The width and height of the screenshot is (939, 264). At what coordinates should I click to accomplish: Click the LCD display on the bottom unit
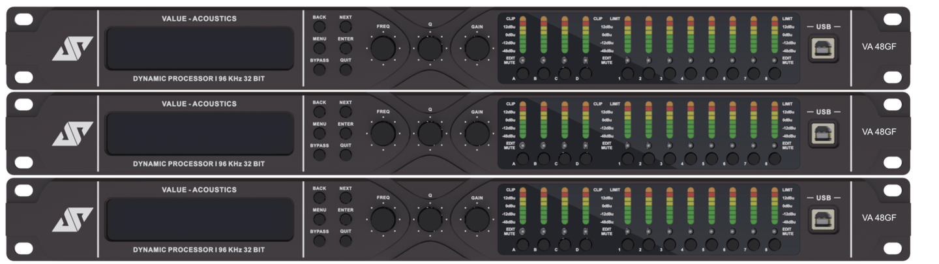[199, 220]
